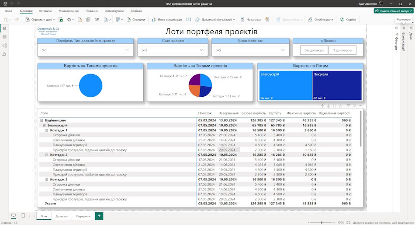Expand all down one level icon
This screenshot has width=415, height=225.
tap(341, 106)
